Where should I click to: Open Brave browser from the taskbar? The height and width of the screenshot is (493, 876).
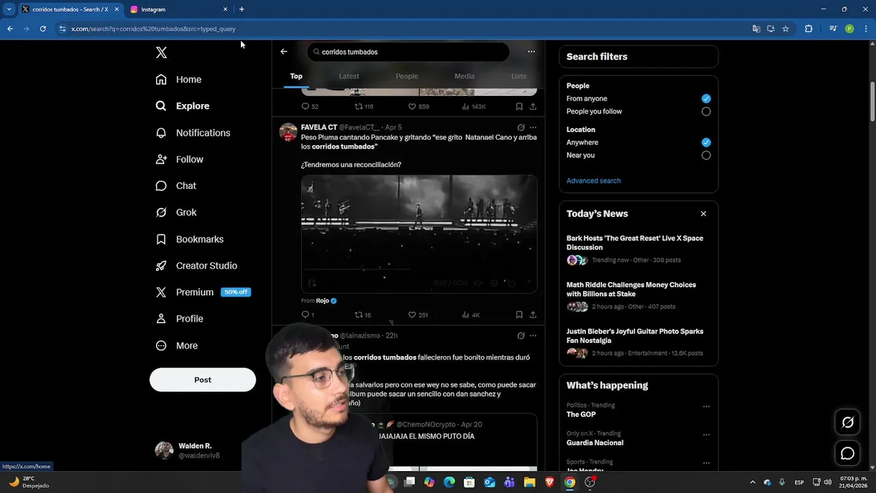tap(550, 482)
